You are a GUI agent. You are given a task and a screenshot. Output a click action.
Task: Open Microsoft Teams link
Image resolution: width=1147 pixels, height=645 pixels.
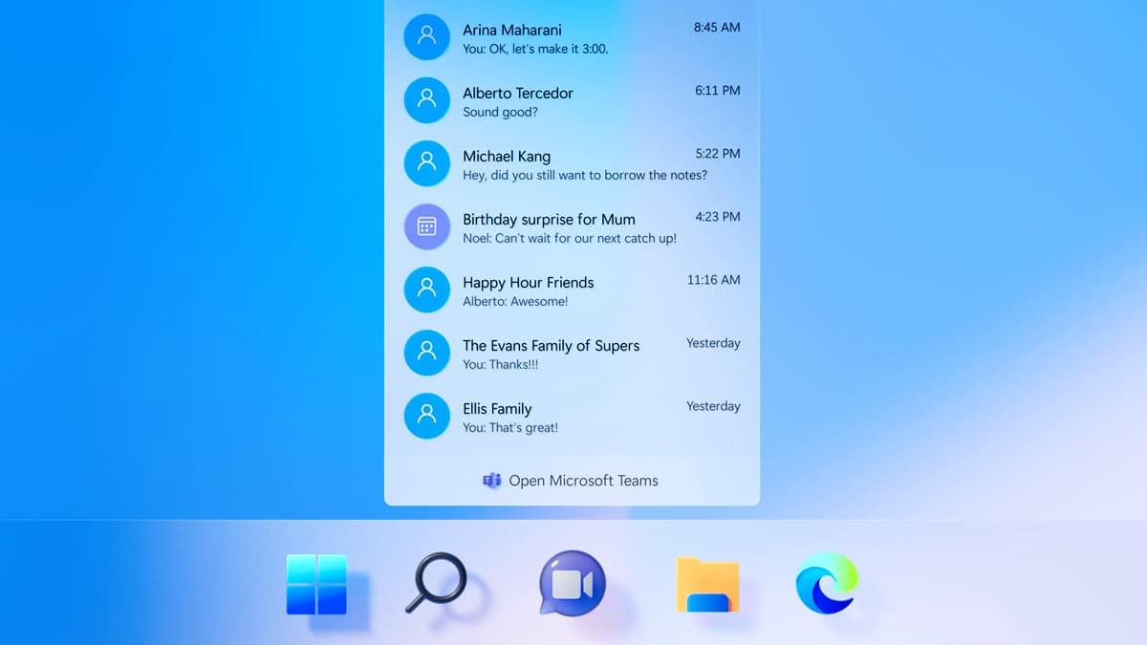point(583,481)
